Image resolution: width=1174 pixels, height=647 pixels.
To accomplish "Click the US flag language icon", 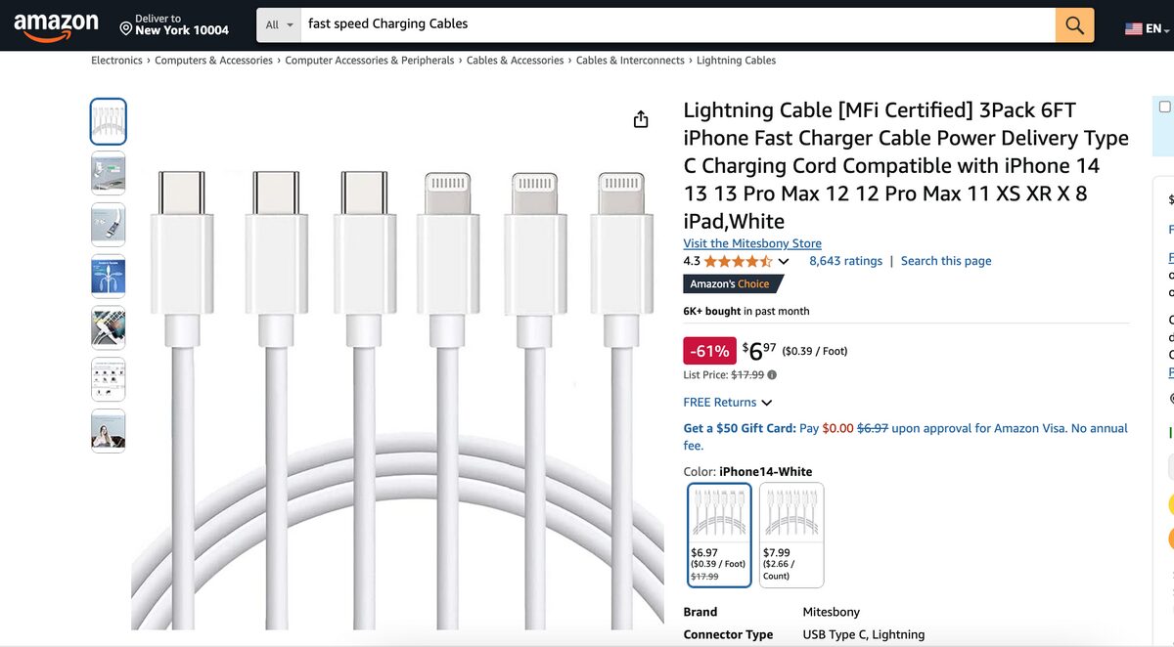I will tap(1133, 28).
